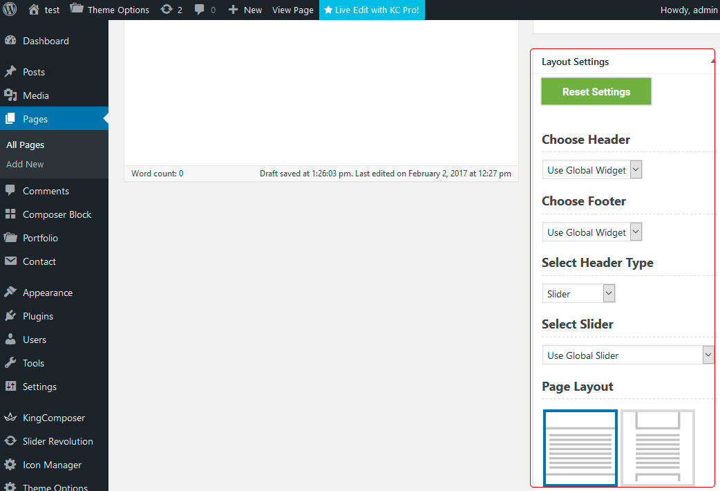Collapse the Layout Settings panel

[712, 62]
